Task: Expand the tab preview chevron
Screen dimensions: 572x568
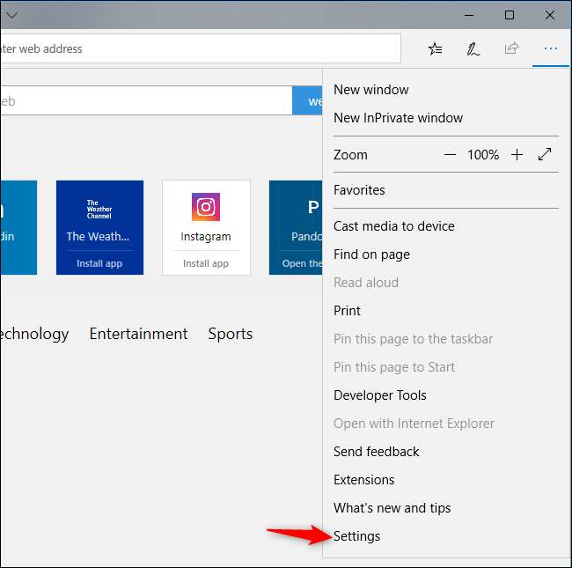Action: tap(12, 15)
